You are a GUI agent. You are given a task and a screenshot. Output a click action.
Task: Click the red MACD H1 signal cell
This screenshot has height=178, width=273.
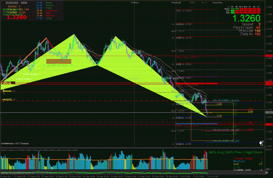pyautogui.click(x=250, y=9)
